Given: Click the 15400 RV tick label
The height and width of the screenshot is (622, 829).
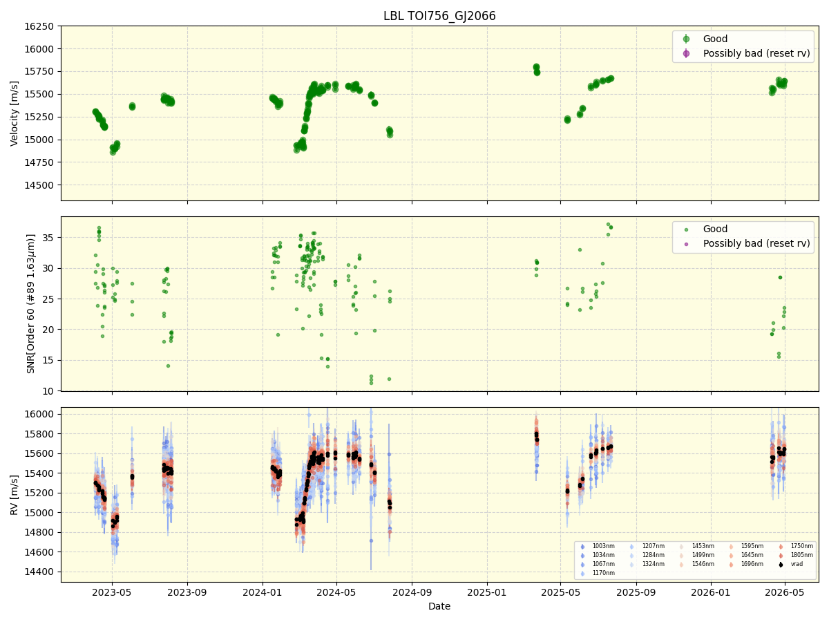Looking at the screenshot, I should pyautogui.click(x=39, y=473).
